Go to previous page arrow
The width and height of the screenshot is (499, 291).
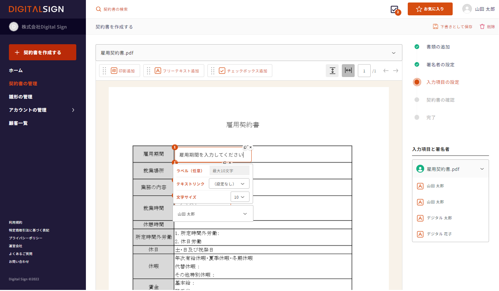386,71
